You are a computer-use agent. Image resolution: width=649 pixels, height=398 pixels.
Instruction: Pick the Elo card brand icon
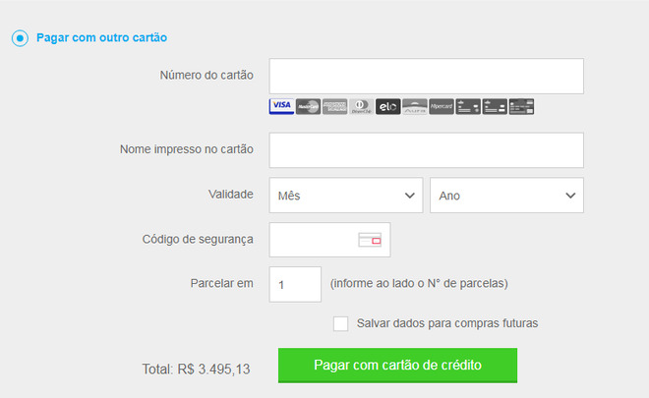387,106
